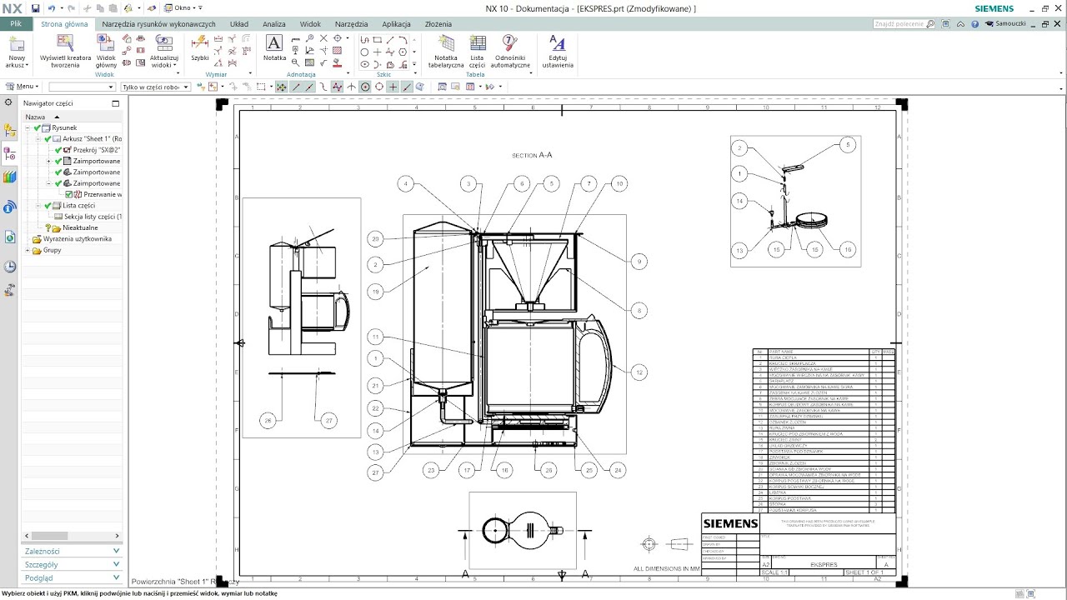Click the Nowy arkusz (New Sheet) icon
1067x600 pixels.
coord(17,42)
